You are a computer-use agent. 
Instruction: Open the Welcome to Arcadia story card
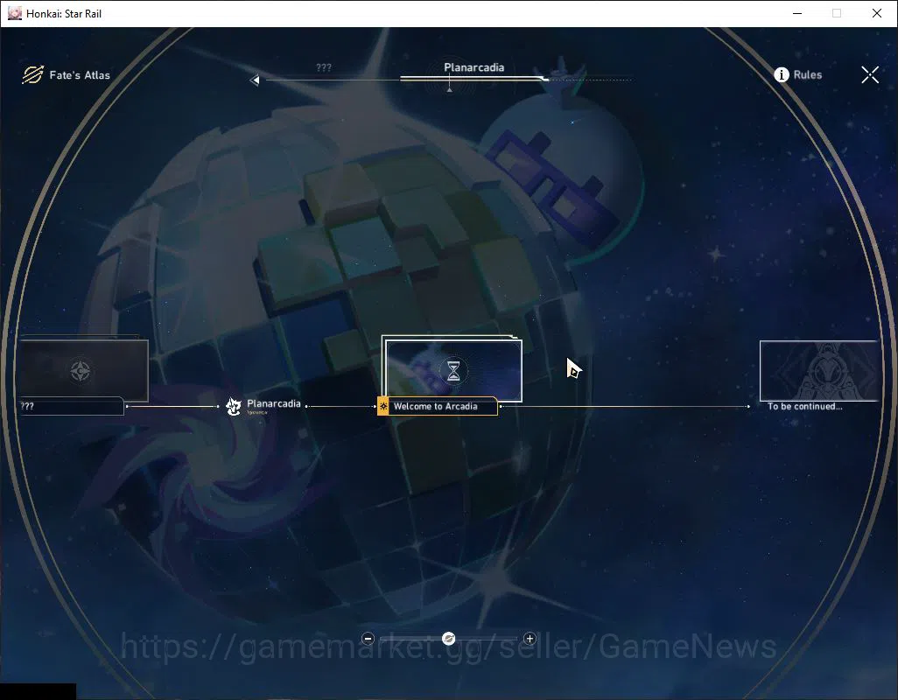click(453, 370)
